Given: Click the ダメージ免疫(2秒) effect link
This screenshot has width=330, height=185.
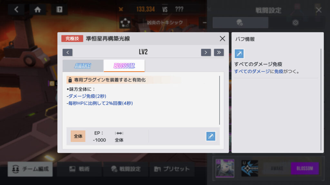Looking at the screenshot, I should 87,96.
